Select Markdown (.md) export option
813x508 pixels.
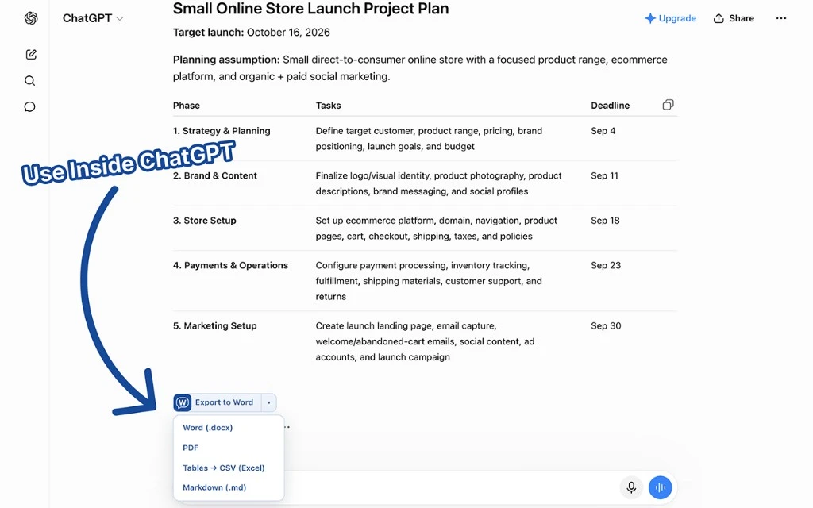click(x=214, y=487)
